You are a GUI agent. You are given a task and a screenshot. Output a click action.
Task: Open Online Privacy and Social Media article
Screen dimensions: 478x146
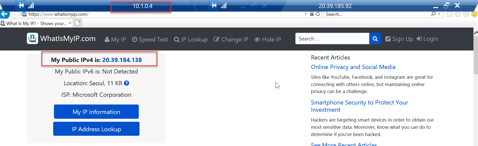(x=353, y=67)
